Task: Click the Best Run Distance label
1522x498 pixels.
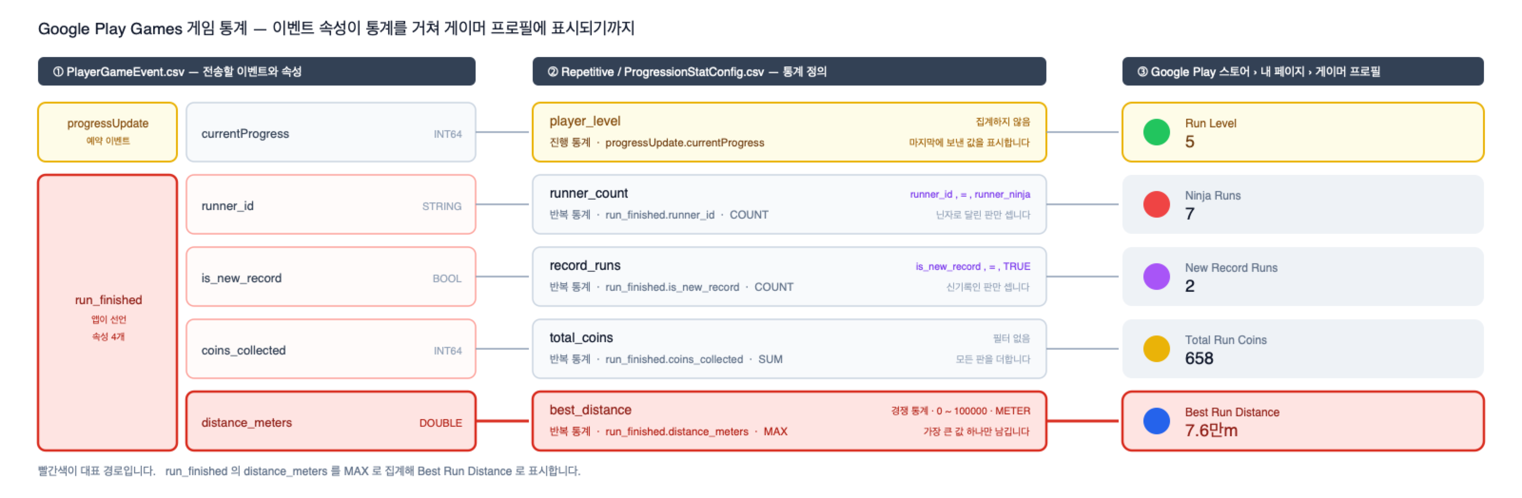Action: [x=1232, y=412]
